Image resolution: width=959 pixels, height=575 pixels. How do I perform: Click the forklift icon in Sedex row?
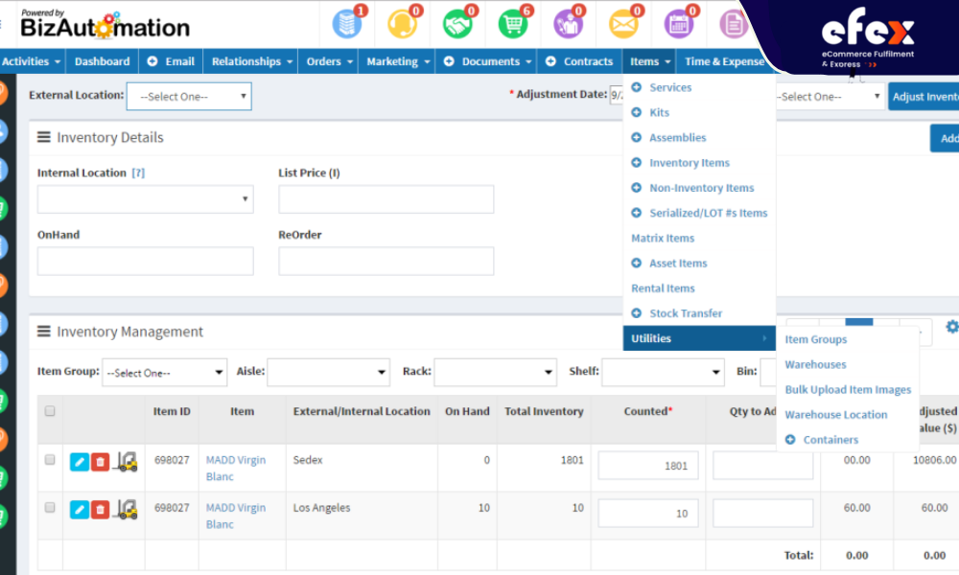(127, 461)
